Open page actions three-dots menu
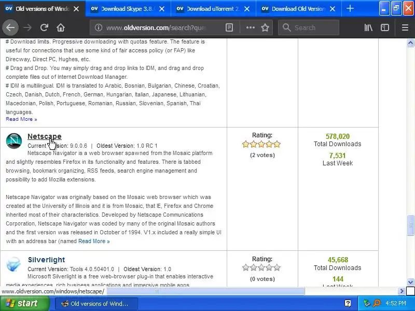Screen dimensions: 415x311 pyautogui.click(x=251, y=27)
